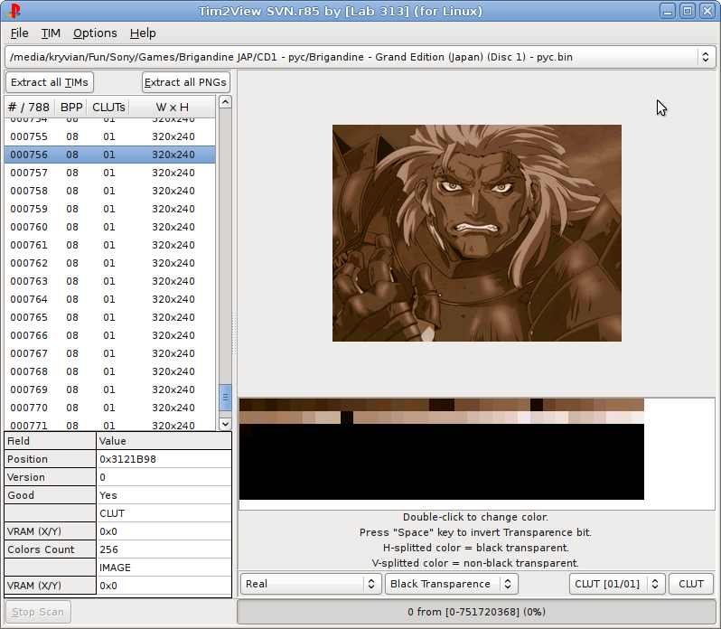721x629 pixels.
Task: Sort by the W x H column header
Action: 172,108
